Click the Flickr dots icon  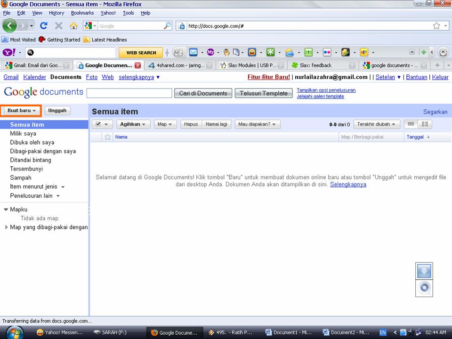(327, 52)
